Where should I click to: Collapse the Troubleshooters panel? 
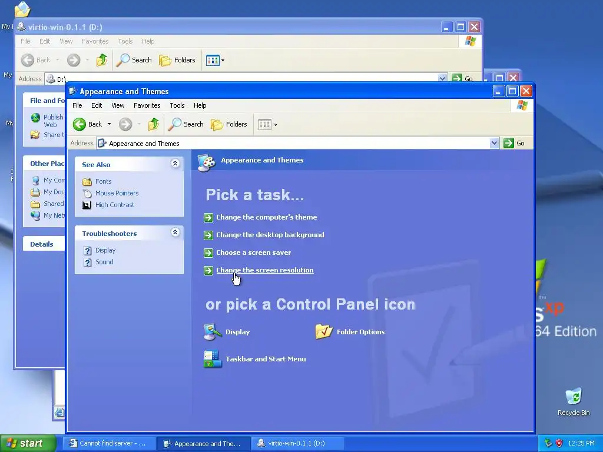pos(175,232)
